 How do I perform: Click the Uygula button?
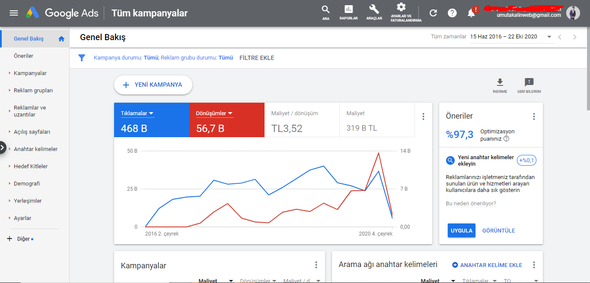462,230
